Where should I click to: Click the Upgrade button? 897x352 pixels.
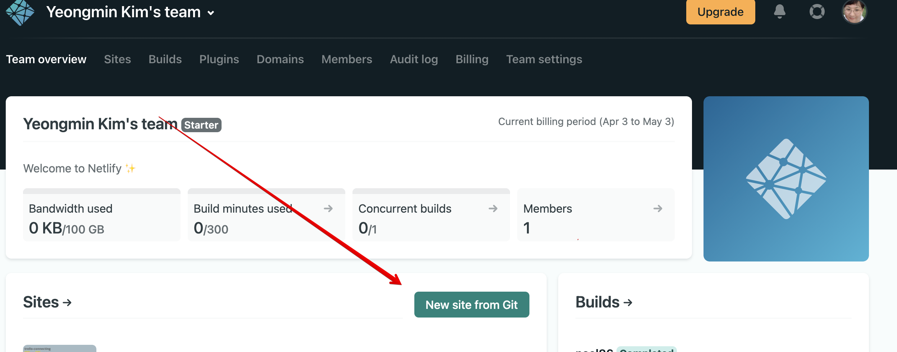(x=720, y=12)
